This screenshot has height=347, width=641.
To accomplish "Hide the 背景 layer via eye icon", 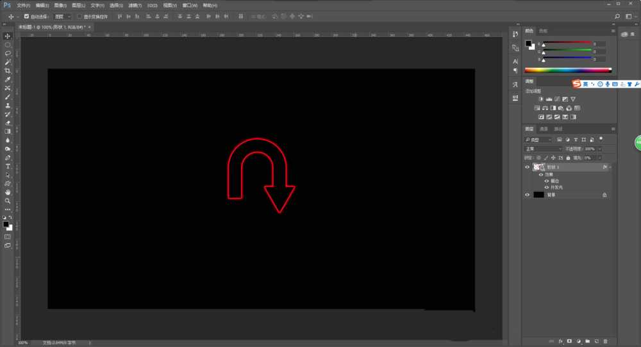I will tap(528, 195).
